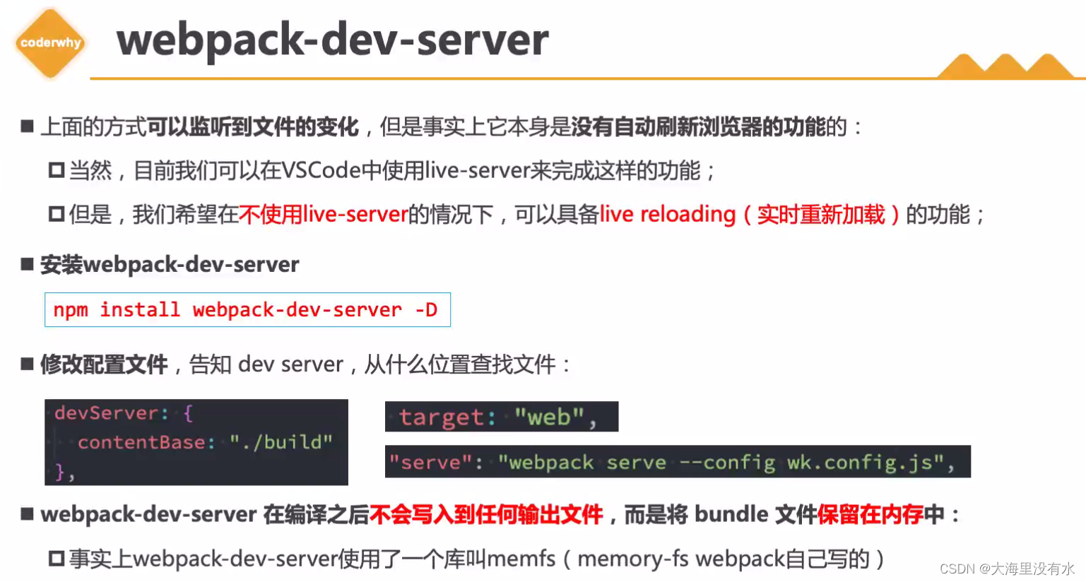The image size is (1086, 582).
Task: Click the coderwhy orange diamond logo
Action: [x=50, y=42]
